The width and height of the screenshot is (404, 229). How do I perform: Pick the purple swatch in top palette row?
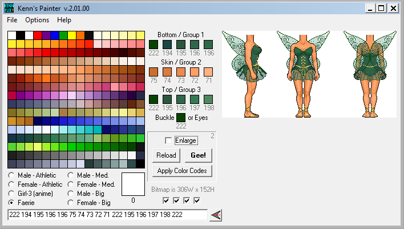click(46, 35)
